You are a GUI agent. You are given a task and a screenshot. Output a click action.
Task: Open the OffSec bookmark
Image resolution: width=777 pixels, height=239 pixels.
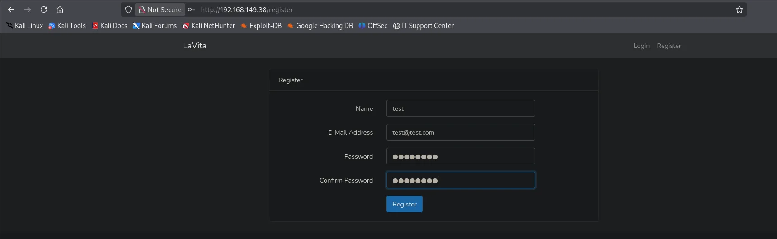tap(373, 26)
